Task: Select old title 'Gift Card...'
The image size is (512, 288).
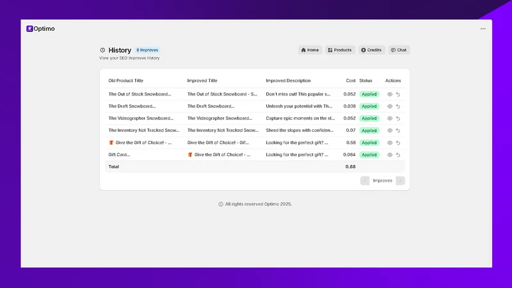Action: pyautogui.click(x=119, y=155)
